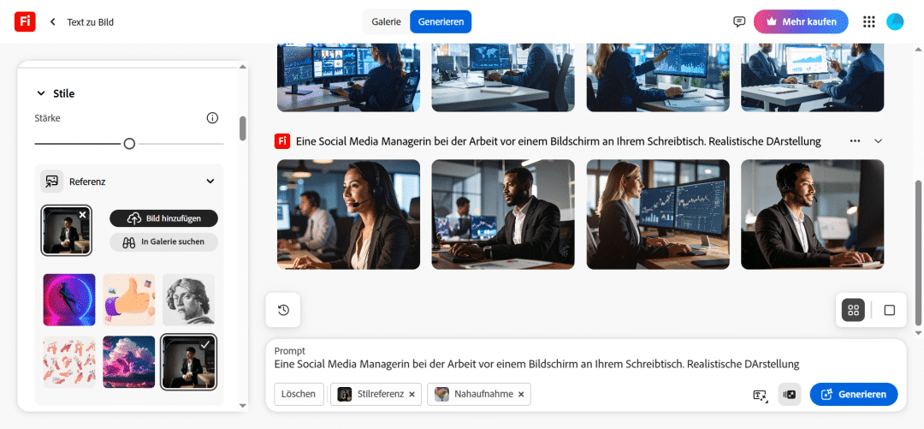Collapse the Referenz dropdown chevron
This screenshot has width=924, height=429.
(210, 182)
